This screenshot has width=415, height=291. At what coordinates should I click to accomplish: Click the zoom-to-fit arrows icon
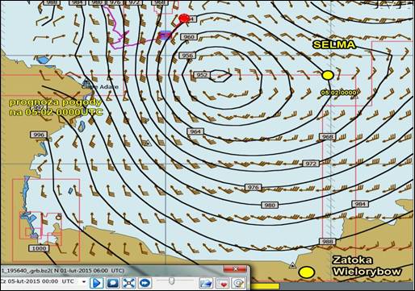click(x=129, y=283)
